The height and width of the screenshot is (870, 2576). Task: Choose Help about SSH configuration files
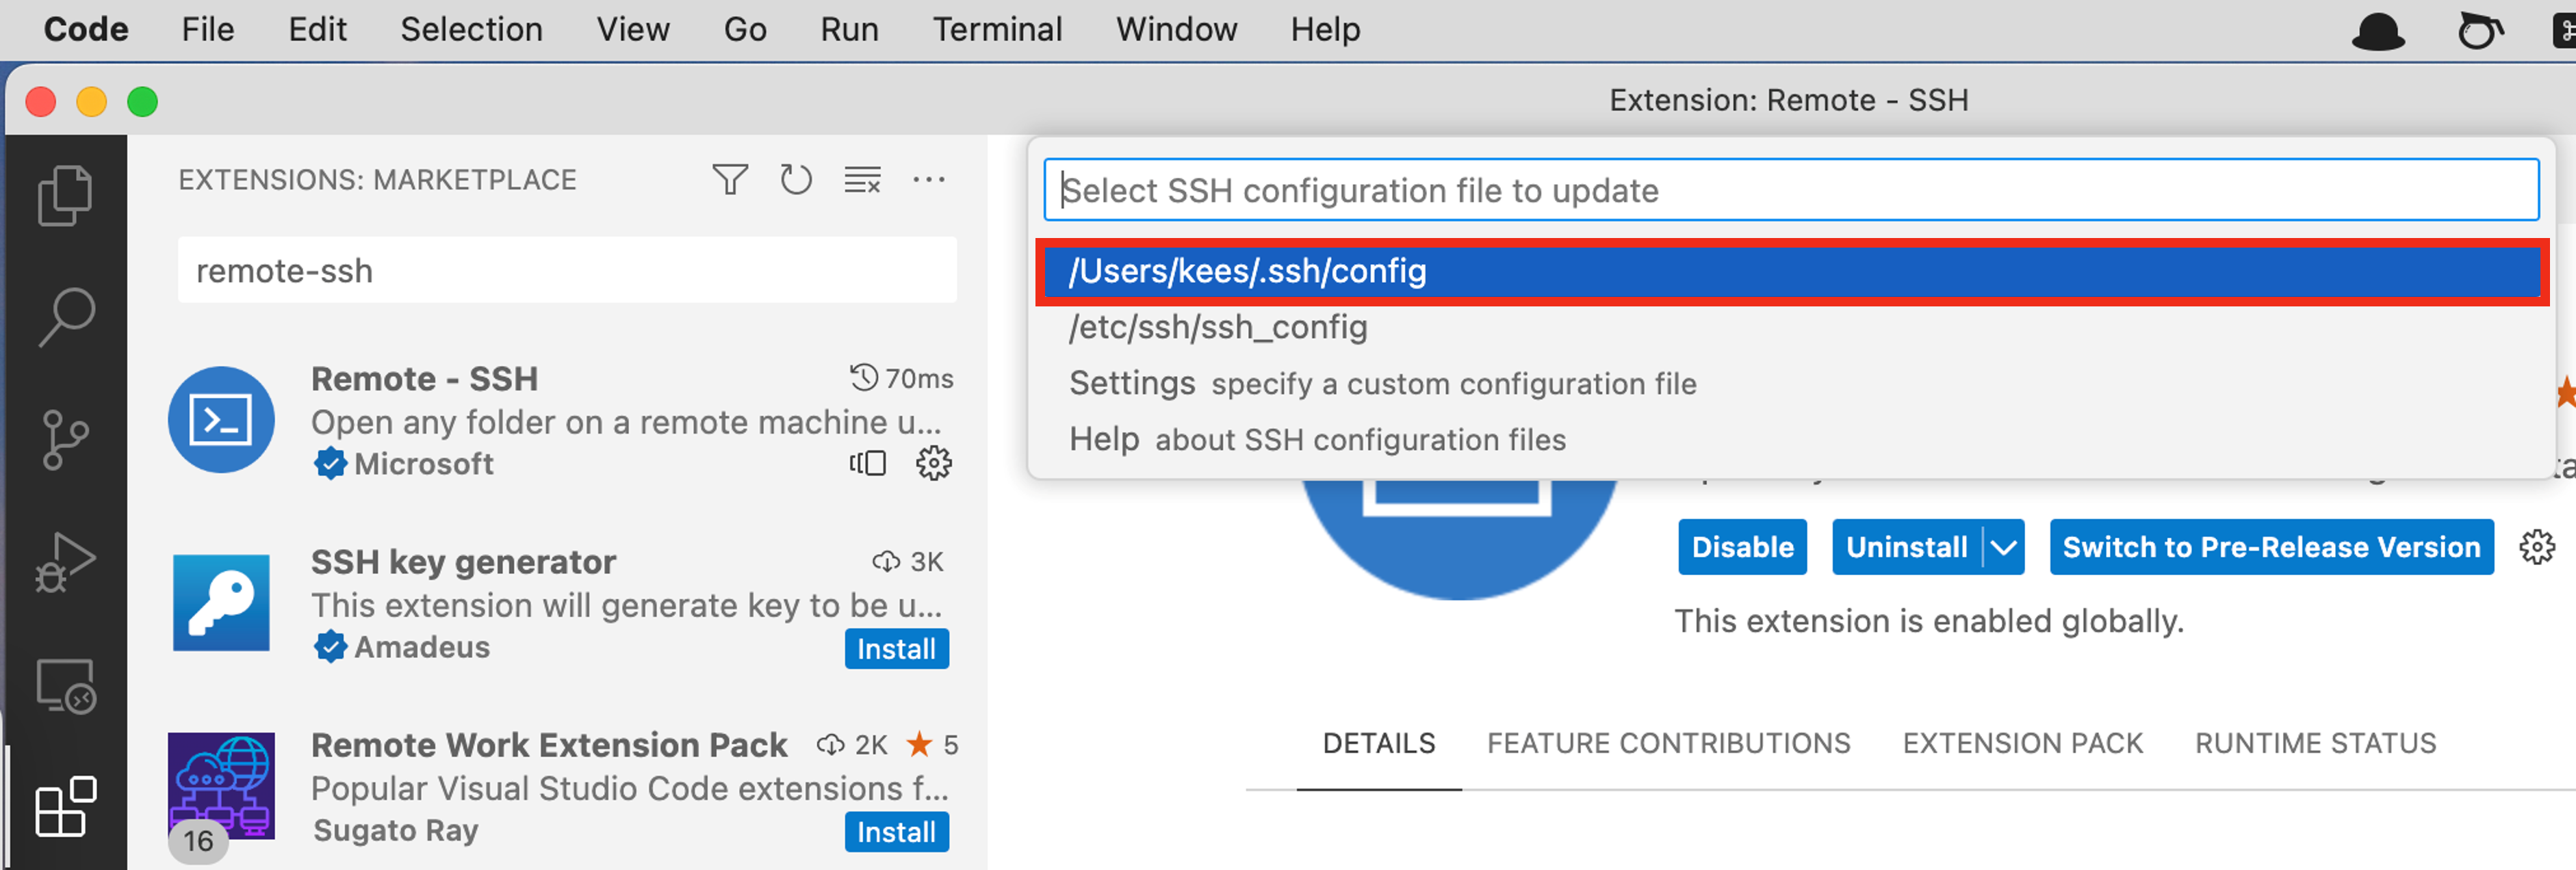coord(1792,440)
